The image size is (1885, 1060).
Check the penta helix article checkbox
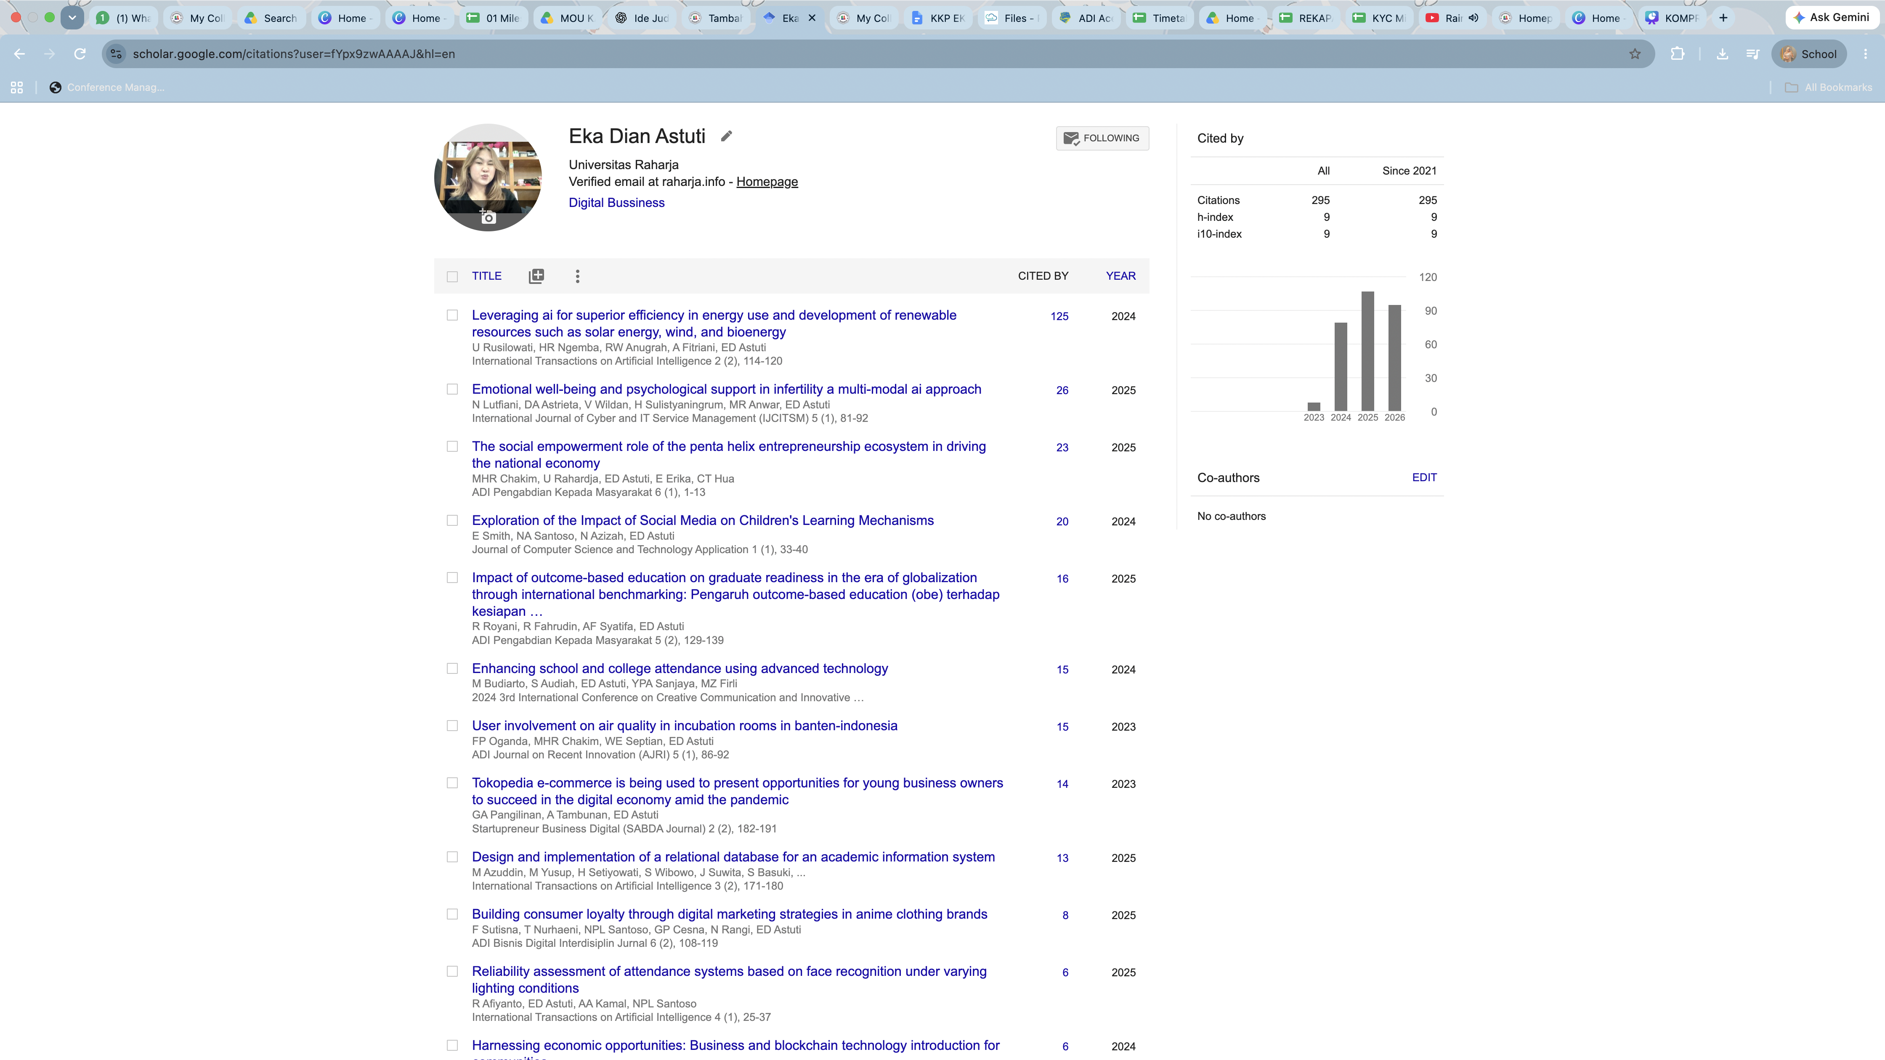click(452, 446)
